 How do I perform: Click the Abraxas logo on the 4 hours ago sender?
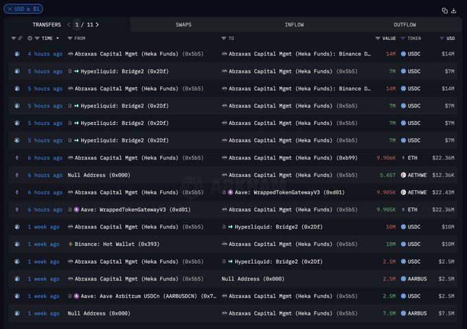(71, 54)
